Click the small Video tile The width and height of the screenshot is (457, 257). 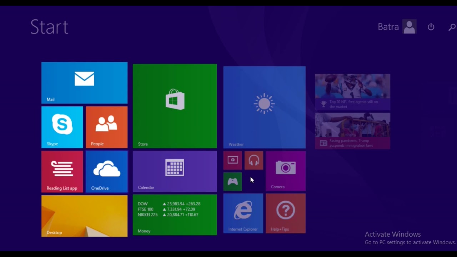coord(232,160)
